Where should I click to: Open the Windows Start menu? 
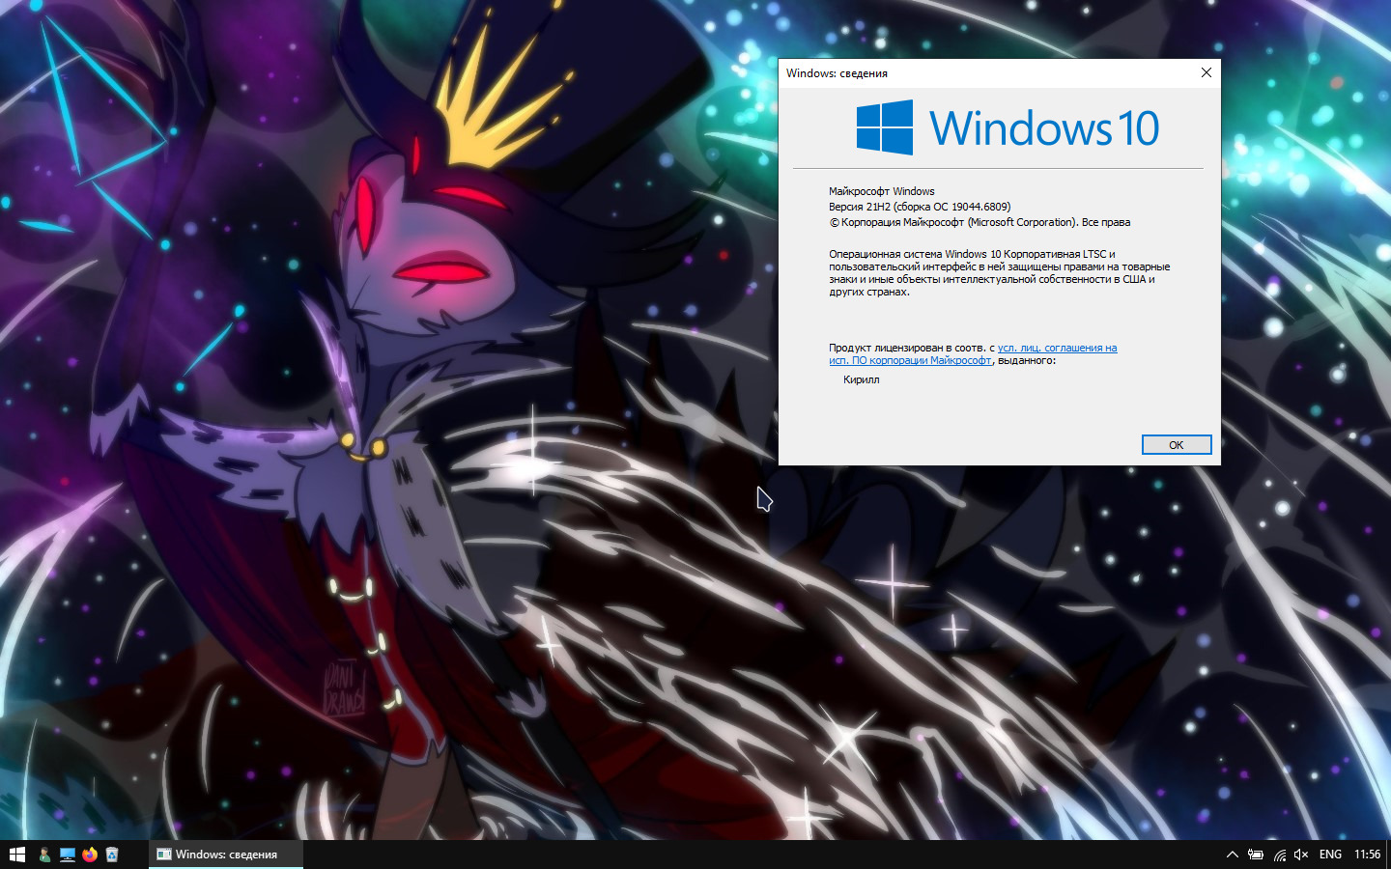[x=16, y=855]
